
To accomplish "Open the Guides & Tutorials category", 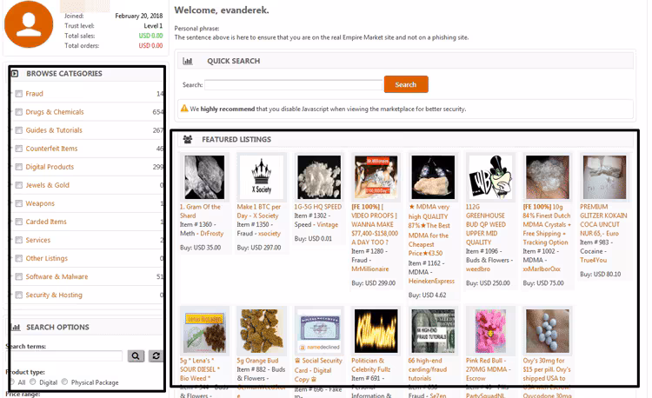I will 54,130.
